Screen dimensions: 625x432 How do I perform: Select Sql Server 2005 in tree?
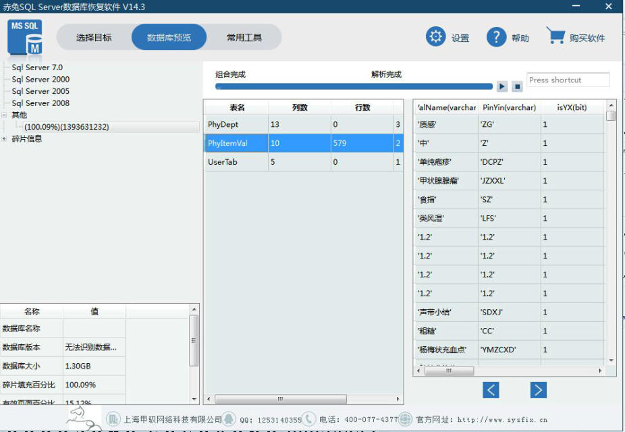pos(40,91)
